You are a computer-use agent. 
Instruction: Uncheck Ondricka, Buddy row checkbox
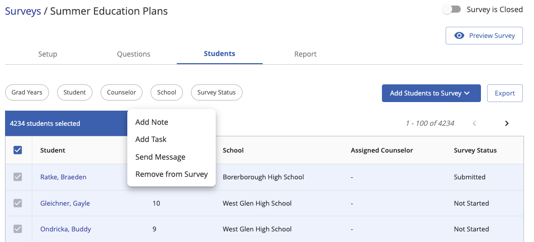(x=18, y=229)
